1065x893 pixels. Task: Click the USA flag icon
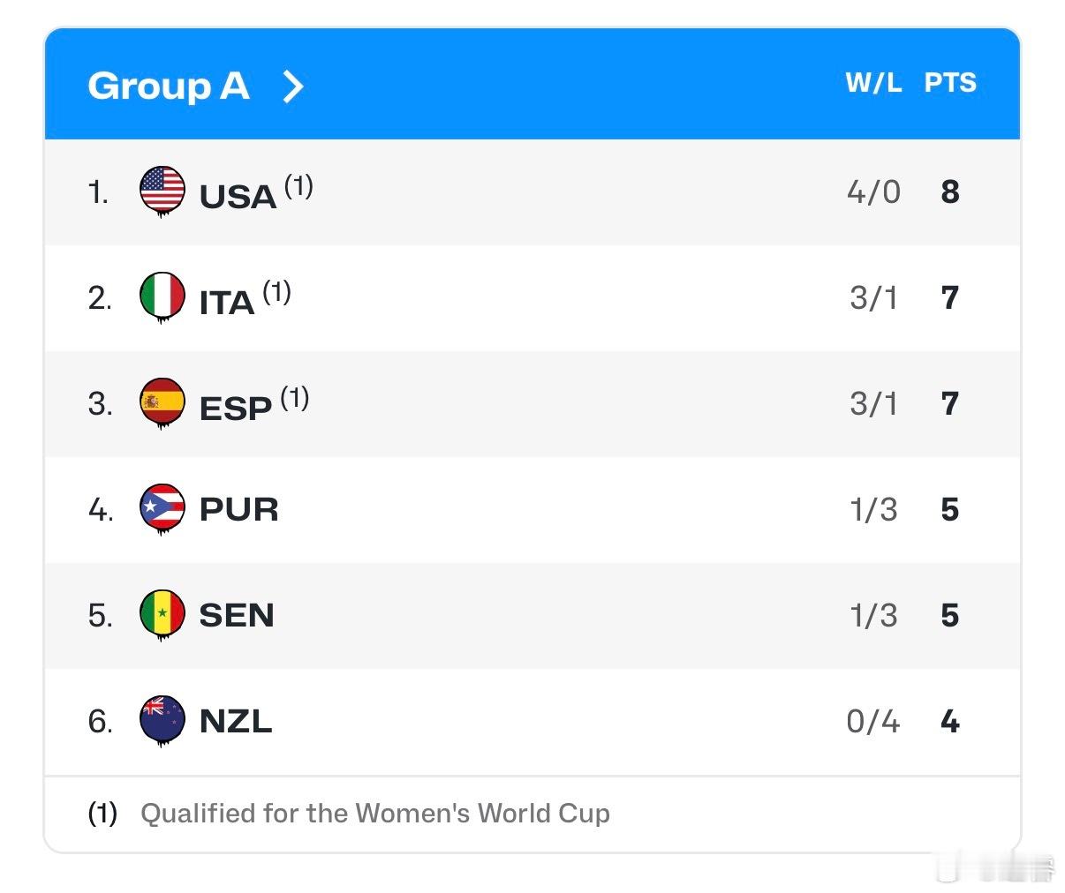(x=162, y=191)
